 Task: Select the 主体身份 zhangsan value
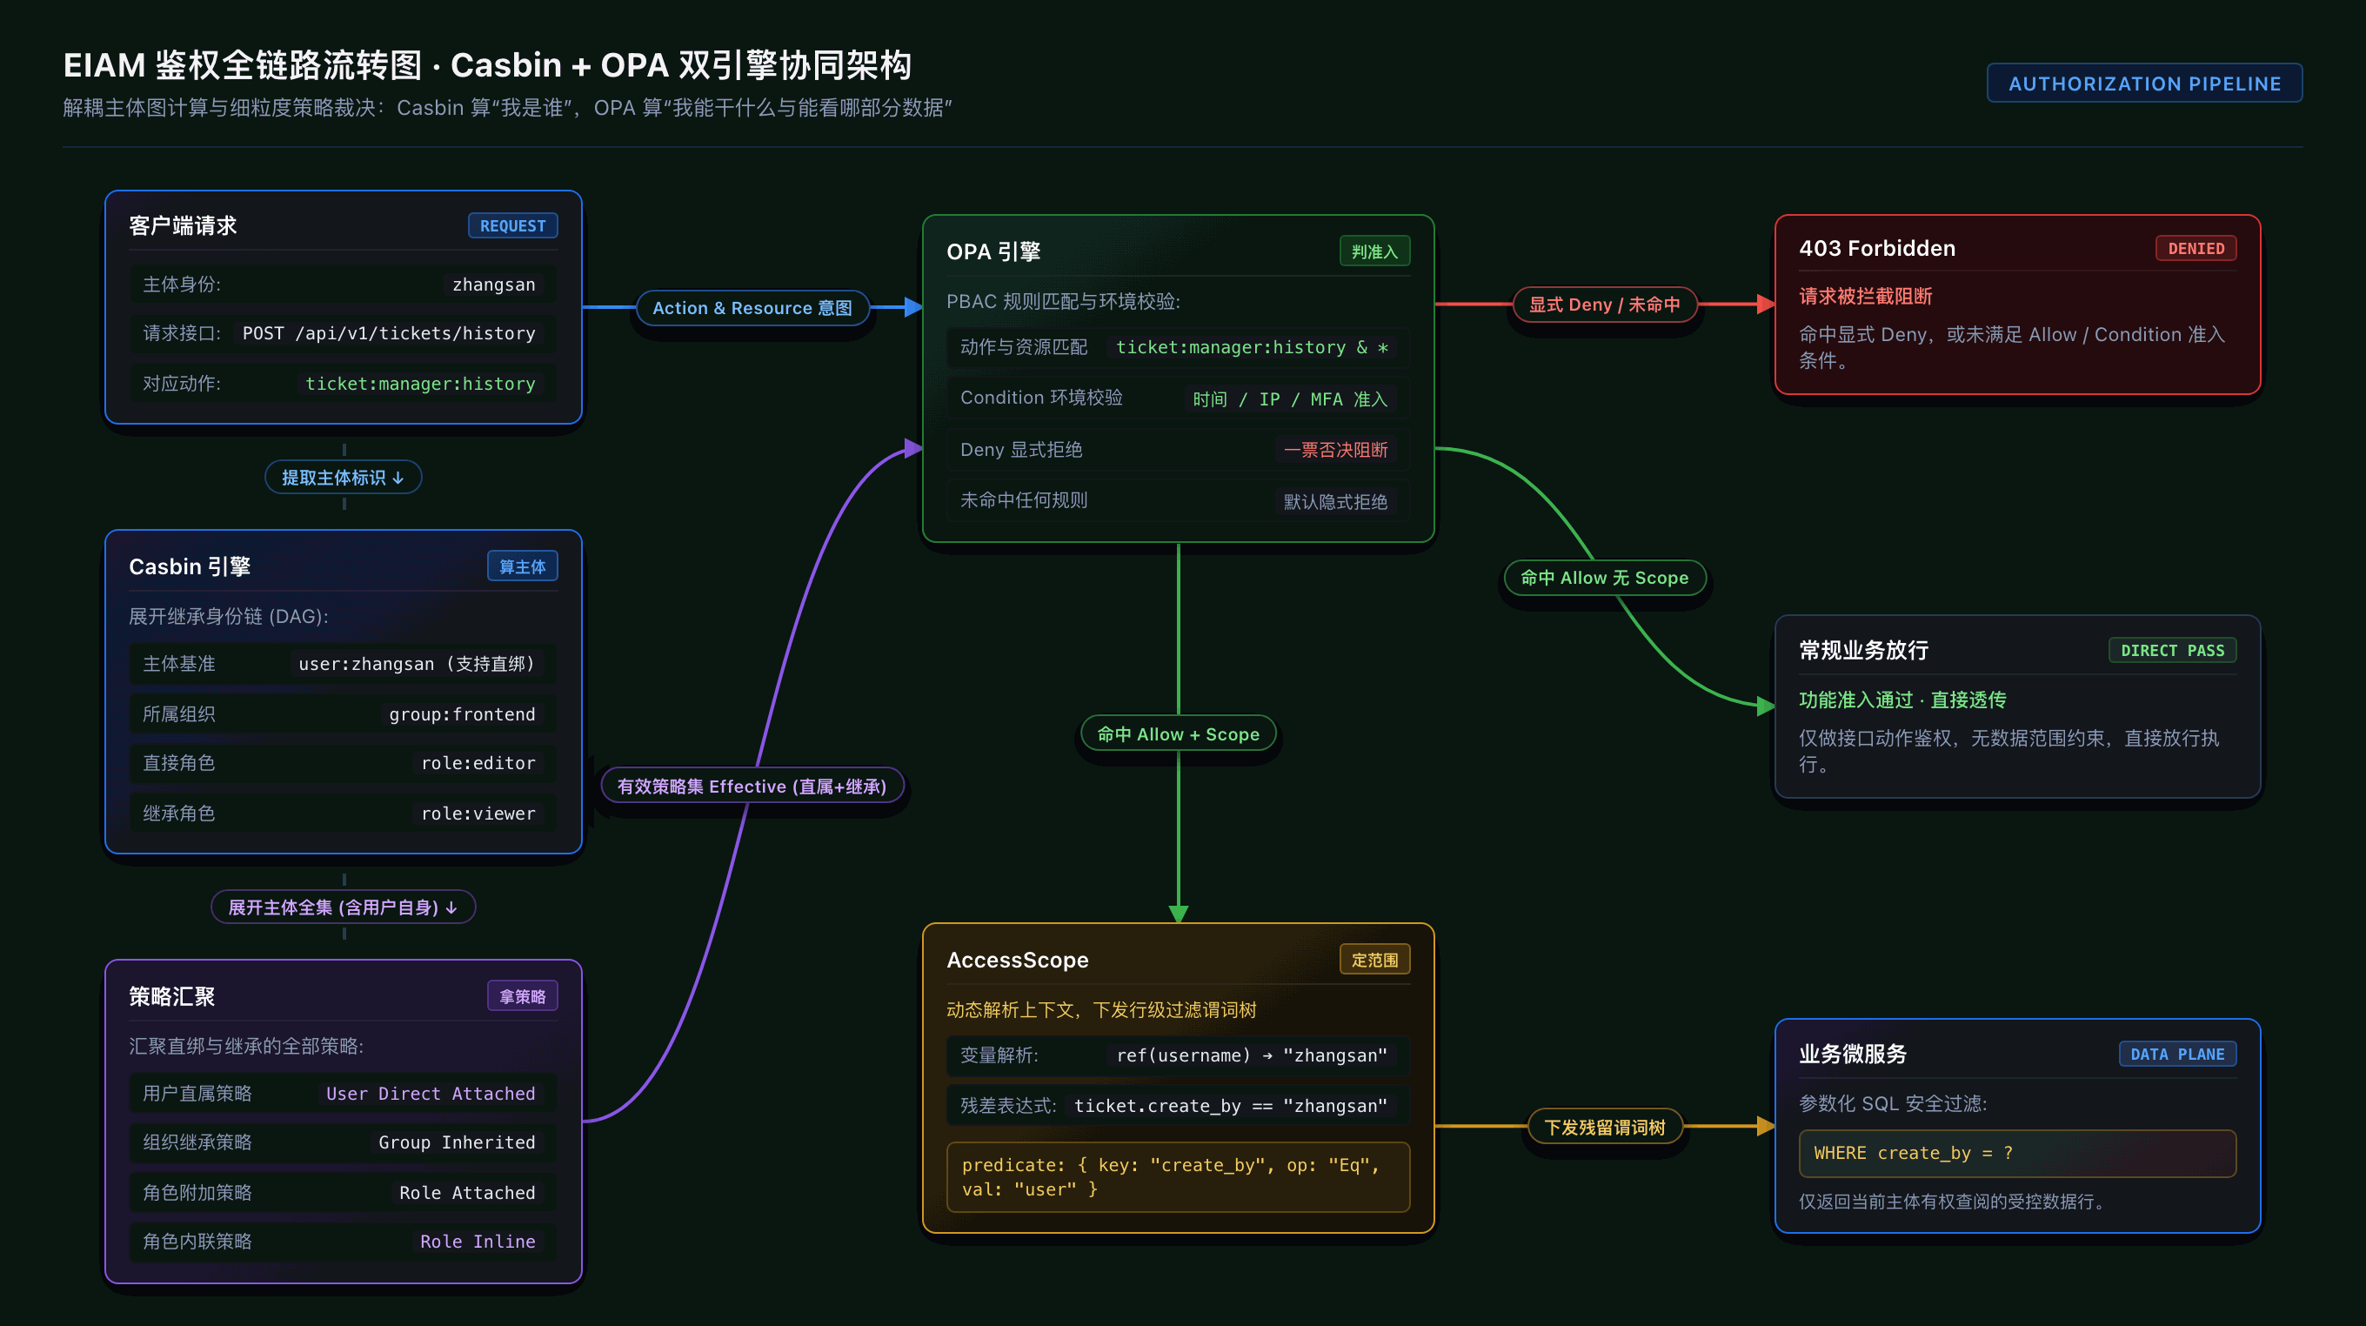click(493, 284)
